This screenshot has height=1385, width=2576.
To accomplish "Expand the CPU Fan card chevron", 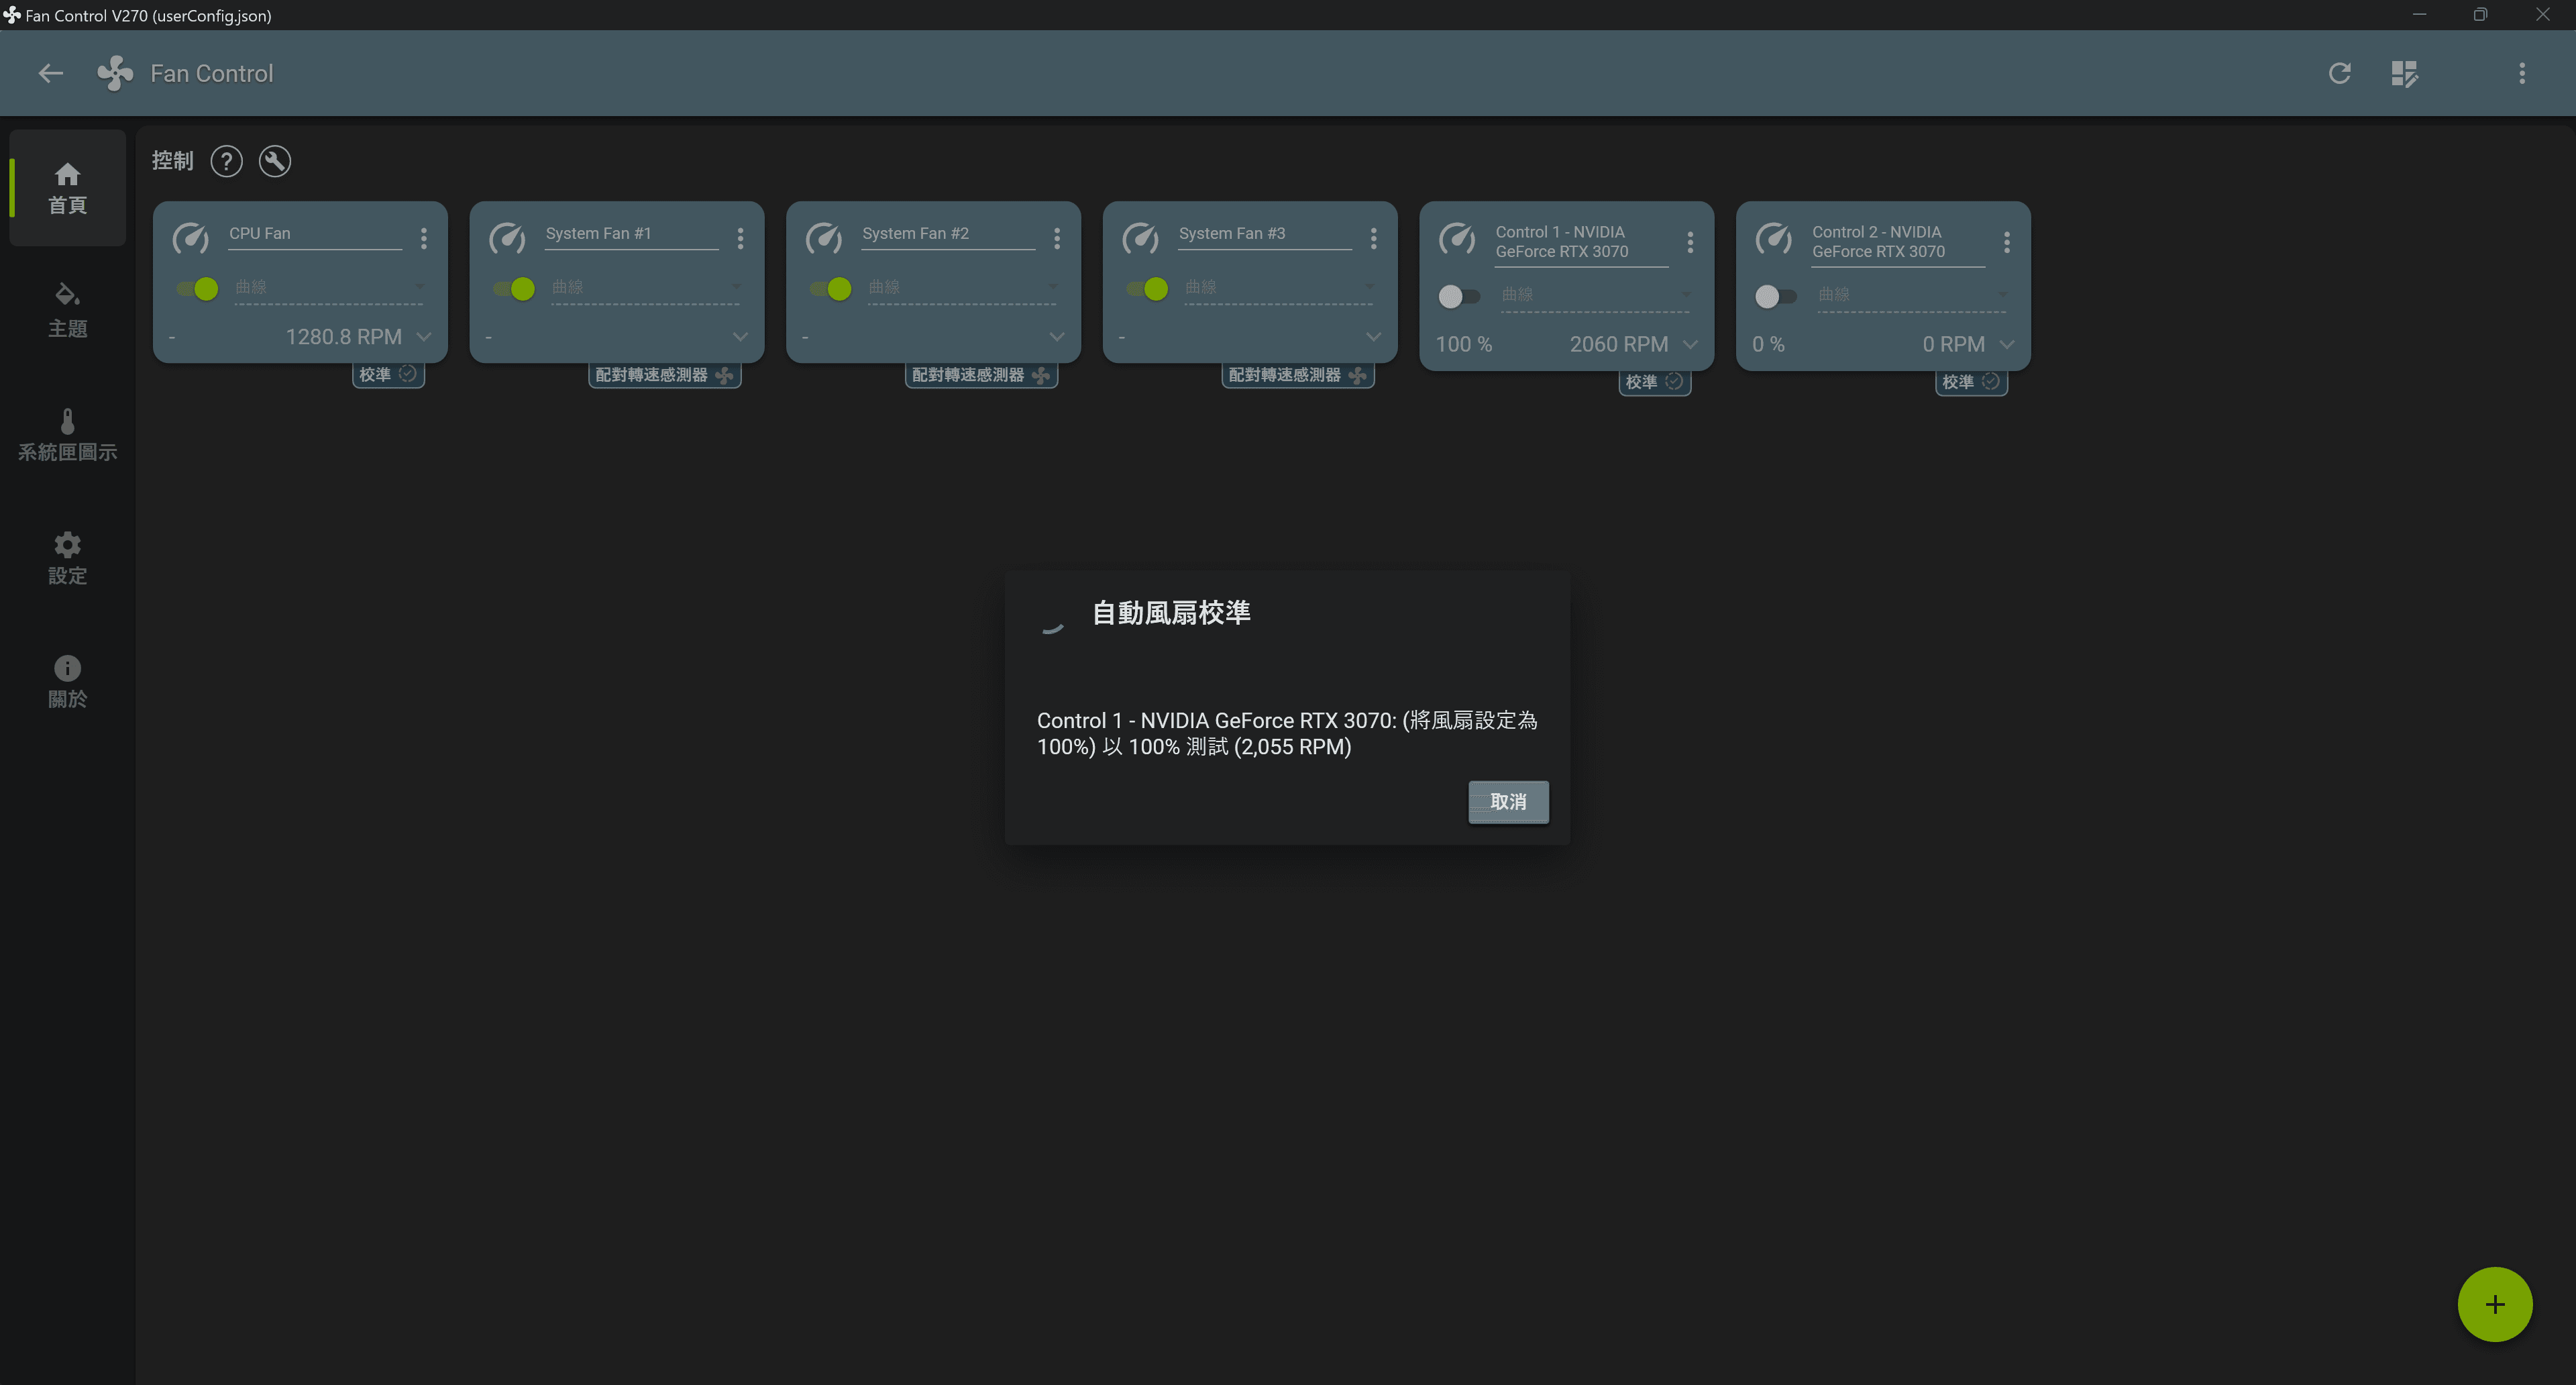I will point(424,337).
